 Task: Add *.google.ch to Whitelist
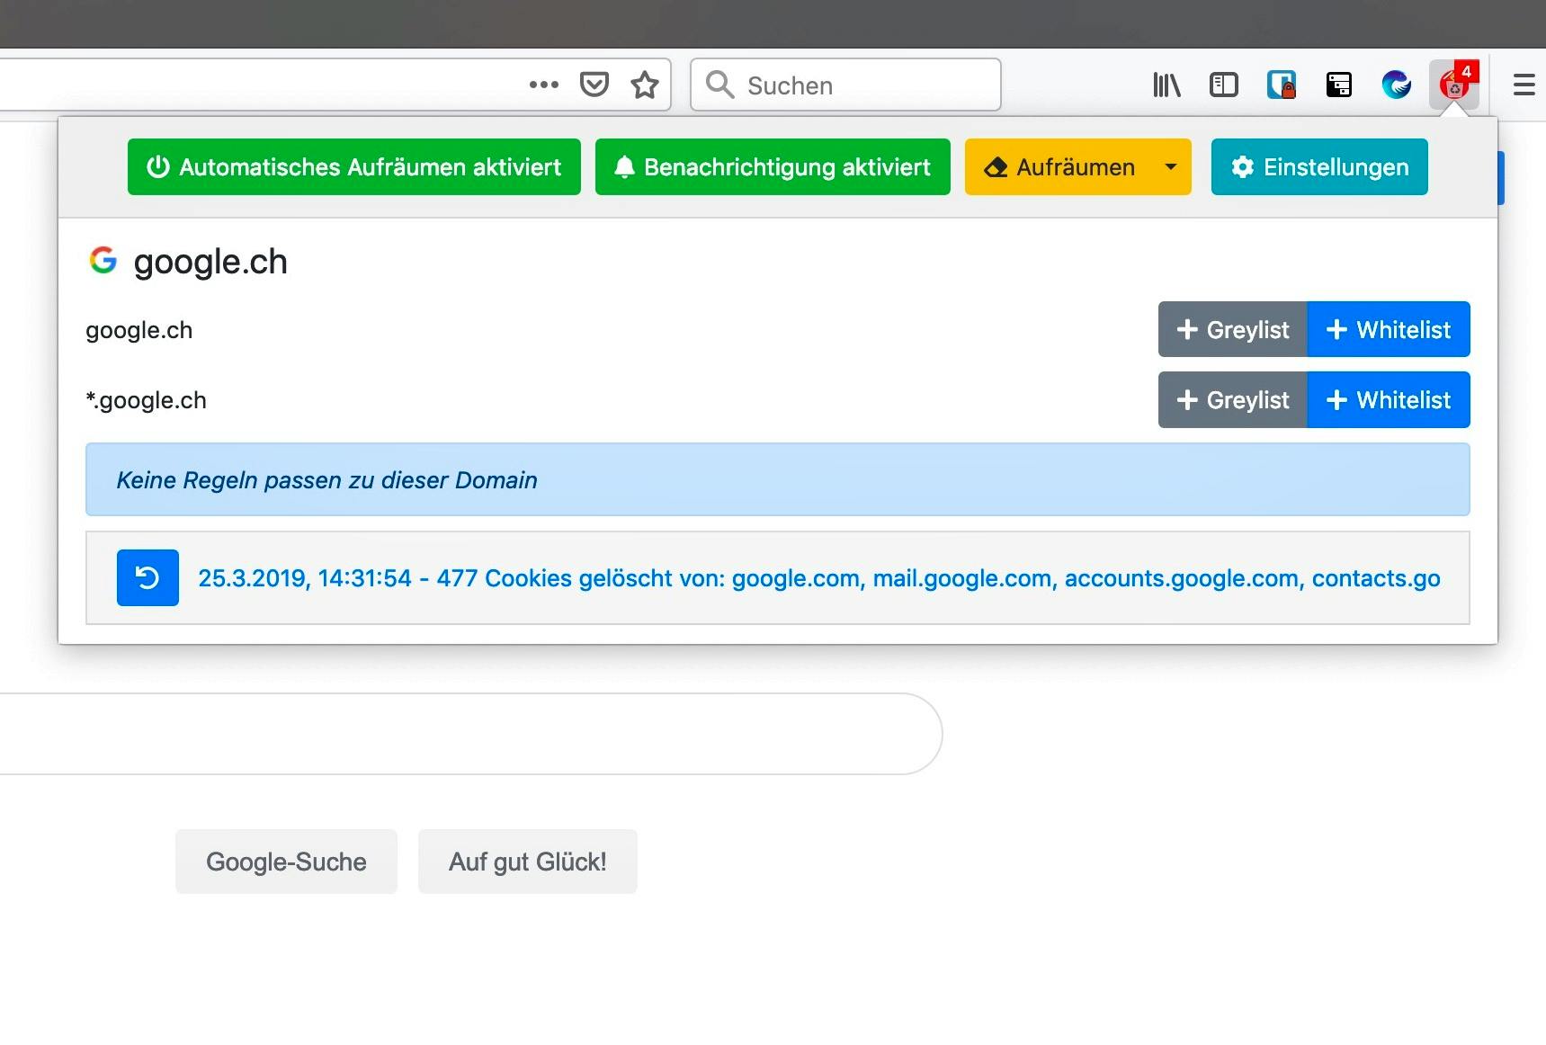point(1389,399)
